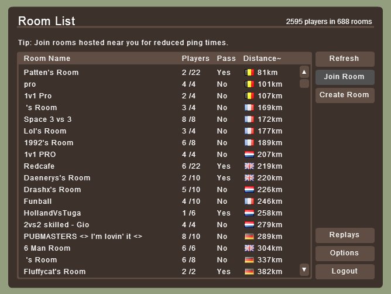Click the French flag next to 169km

[249, 108]
